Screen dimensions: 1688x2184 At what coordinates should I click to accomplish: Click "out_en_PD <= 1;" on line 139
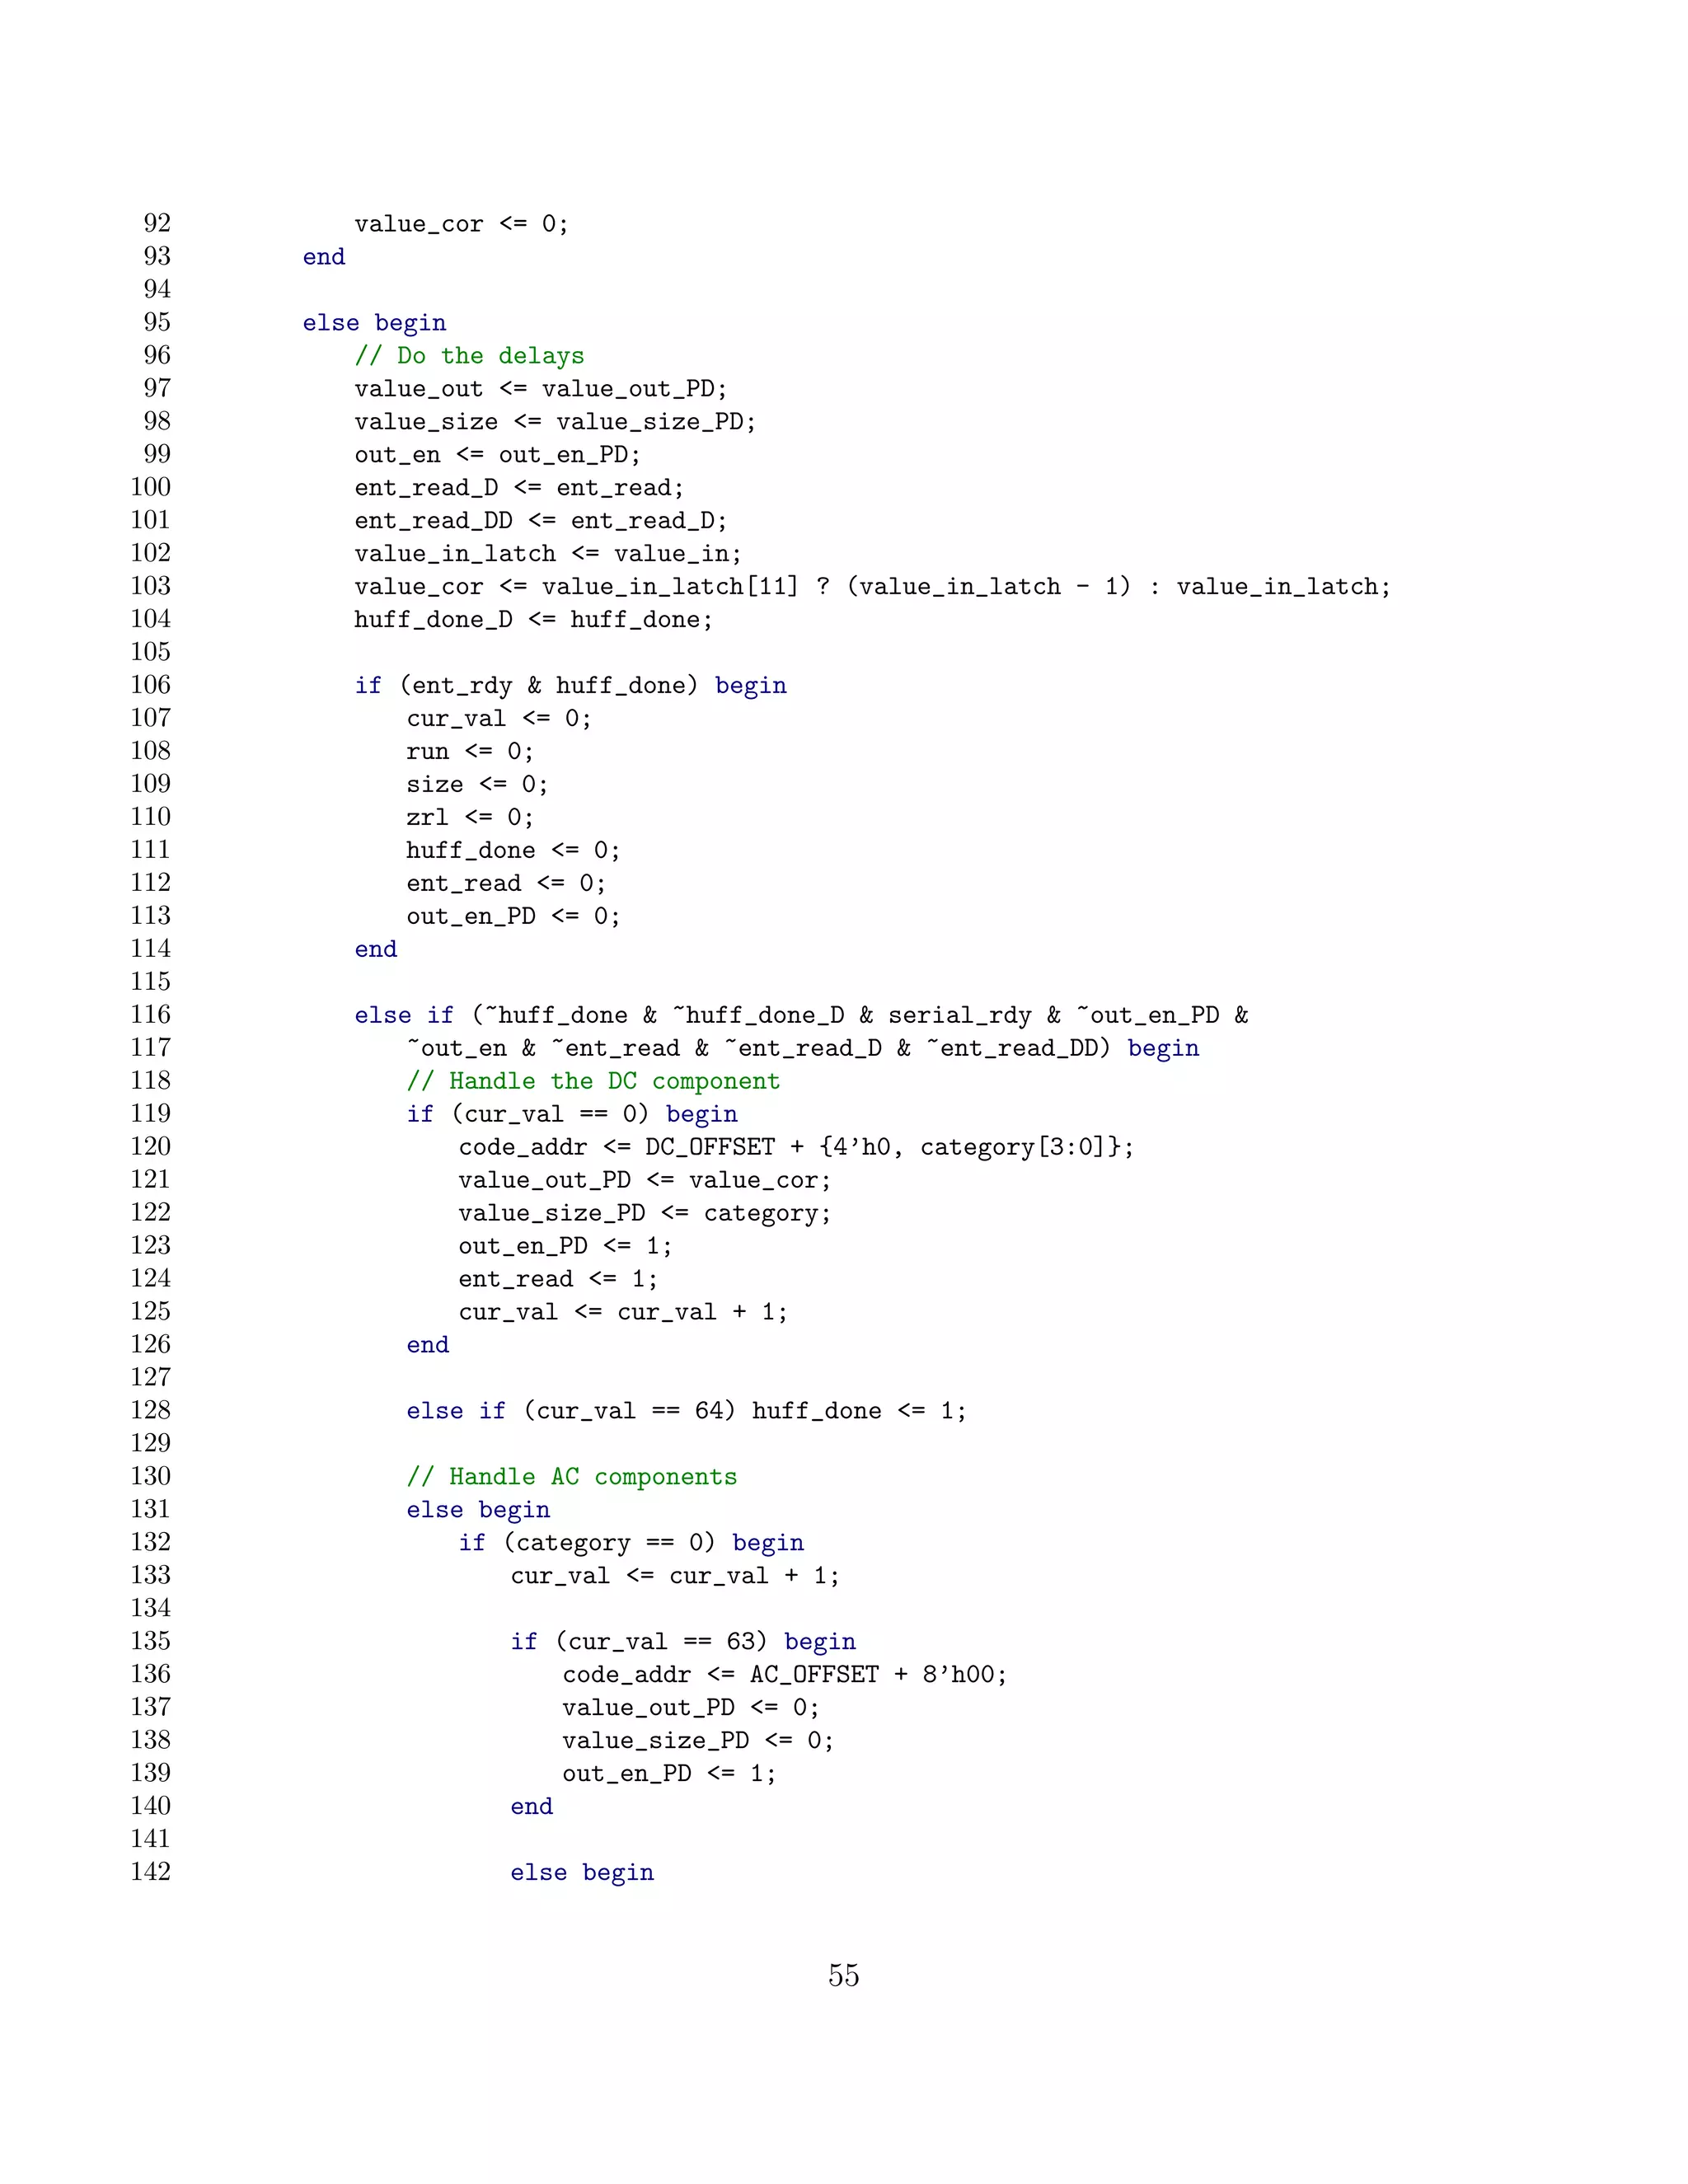(x=669, y=1775)
